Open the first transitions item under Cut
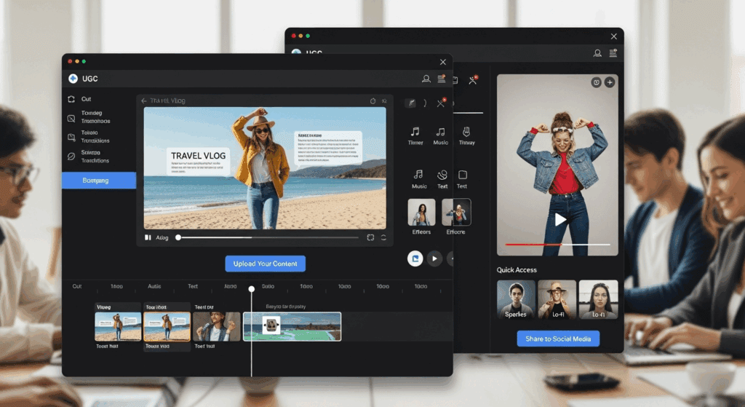Viewport: 745px width, 407px height. point(89,117)
